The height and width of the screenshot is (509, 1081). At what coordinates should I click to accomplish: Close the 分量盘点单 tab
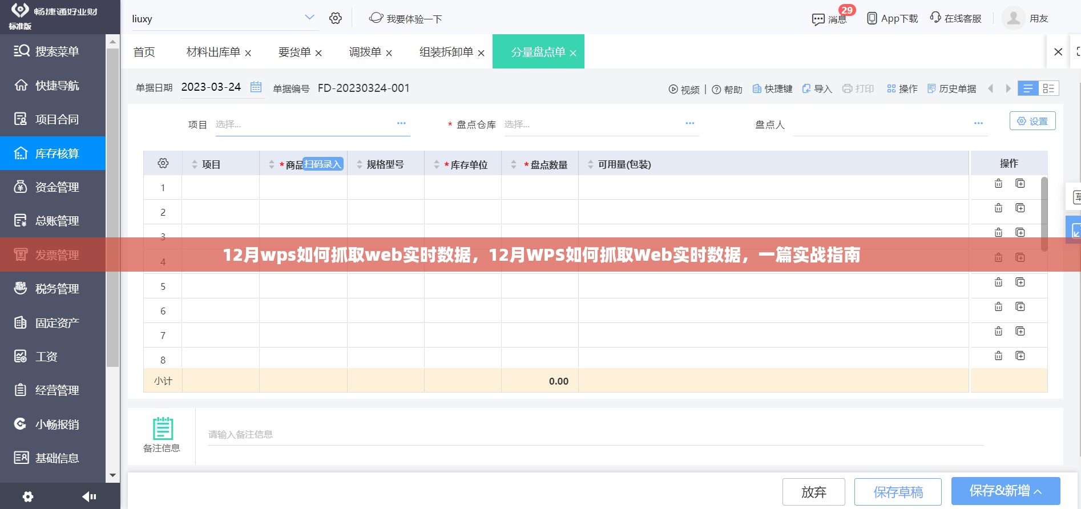[x=573, y=53]
